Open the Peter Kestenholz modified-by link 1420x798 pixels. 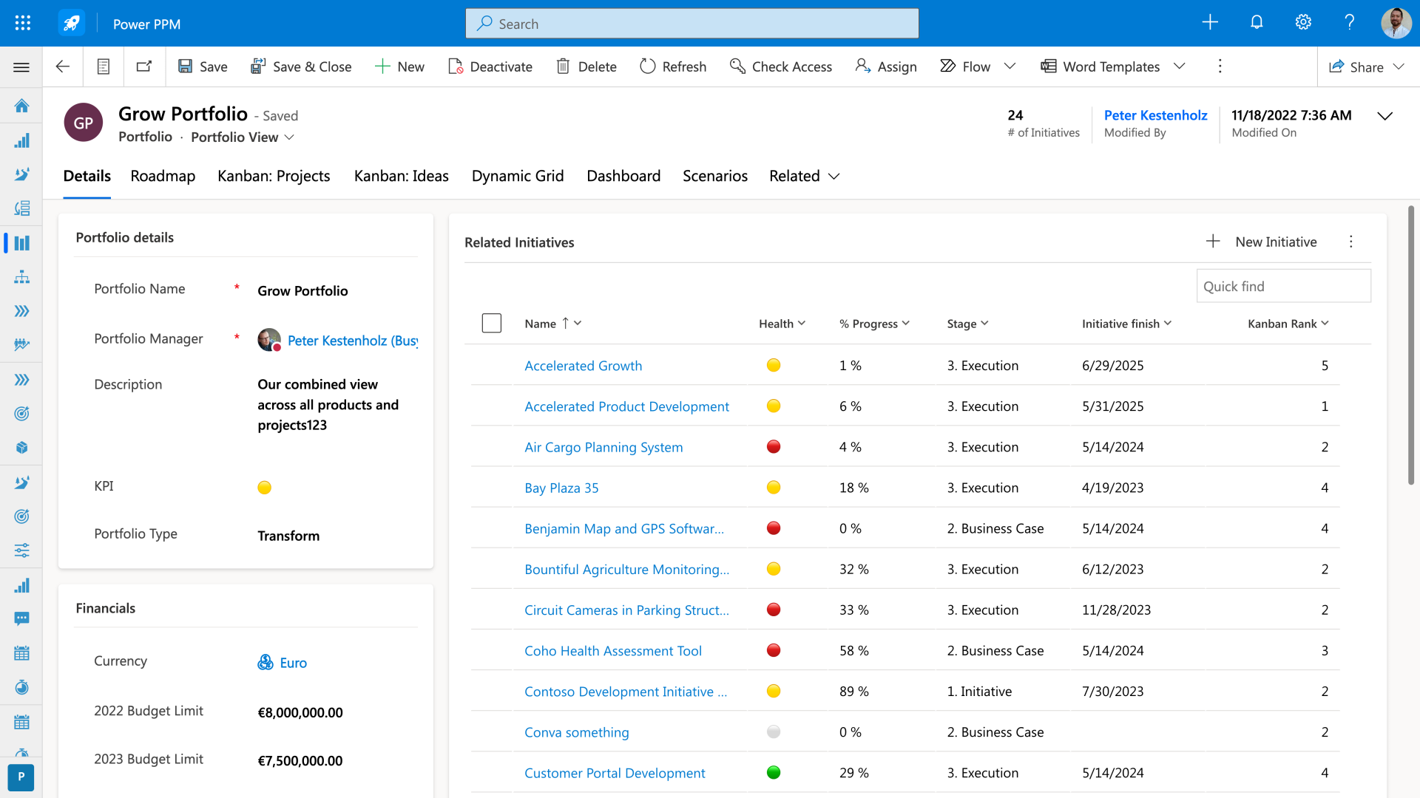coord(1155,115)
